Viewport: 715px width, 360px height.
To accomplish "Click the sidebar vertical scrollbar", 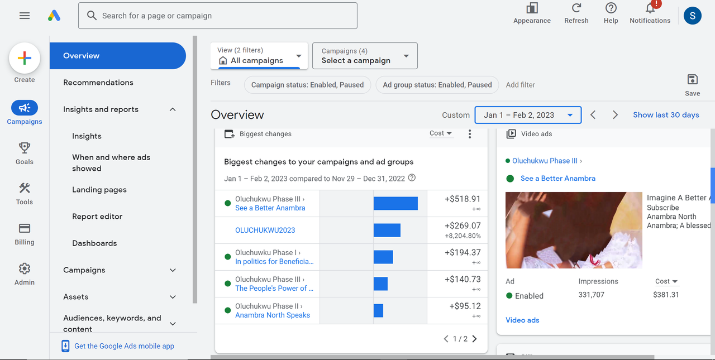I will [195, 170].
